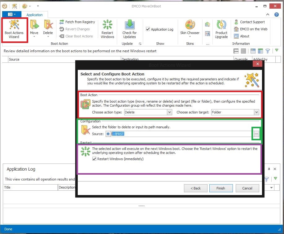Open the About item
Screen dimensions: 284x234
tap(242, 36)
